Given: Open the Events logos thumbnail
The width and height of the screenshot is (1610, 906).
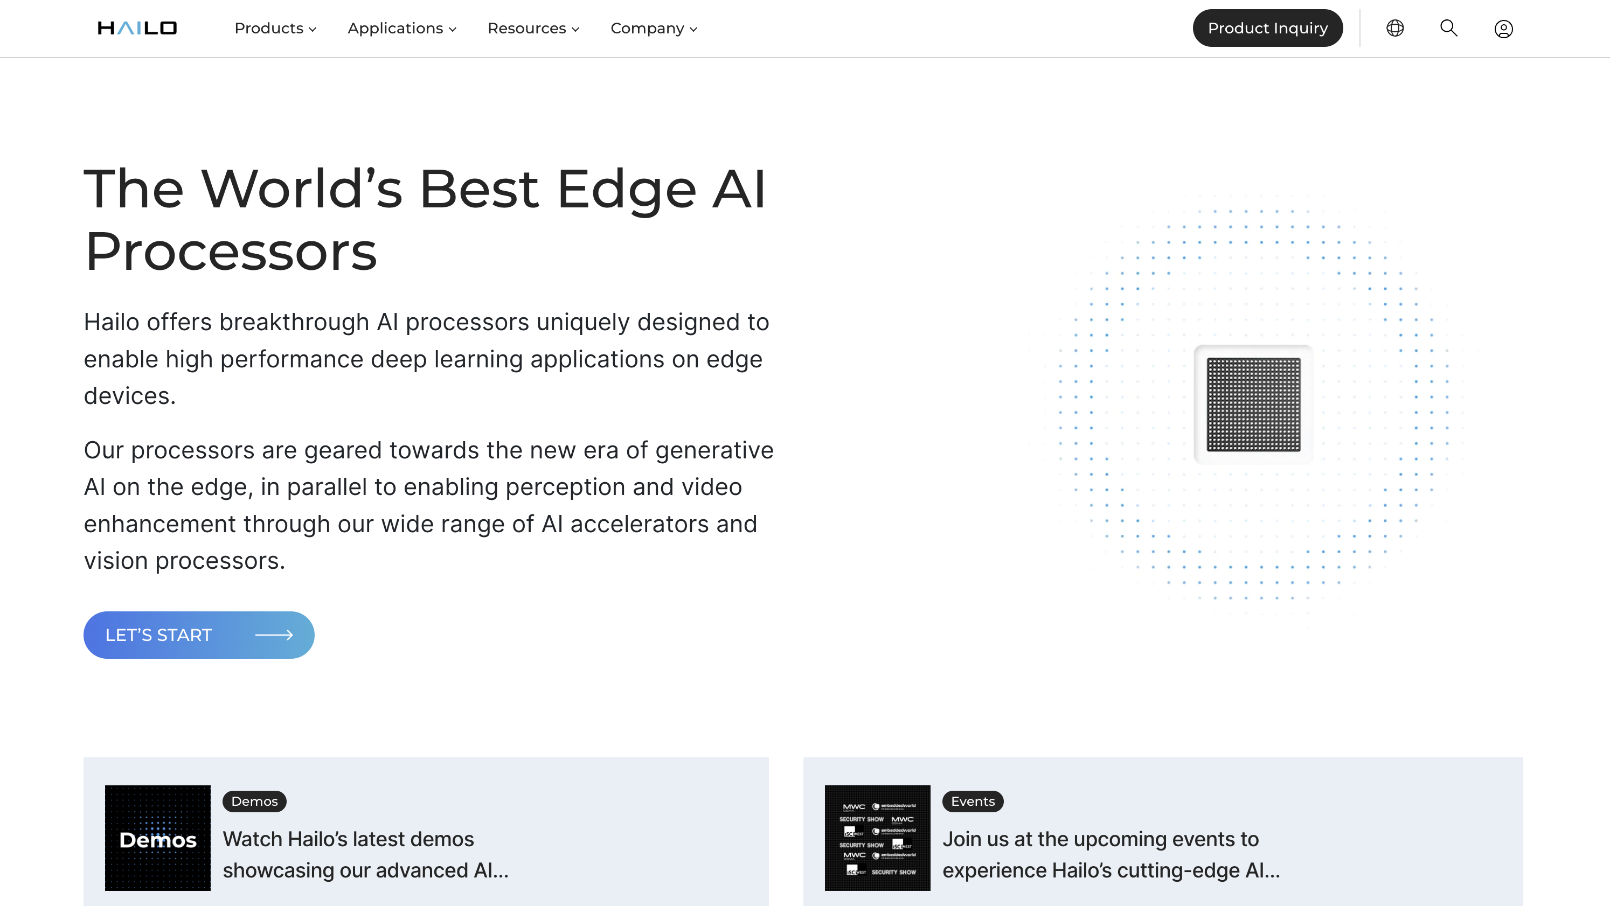Looking at the screenshot, I should [x=878, y=838].
